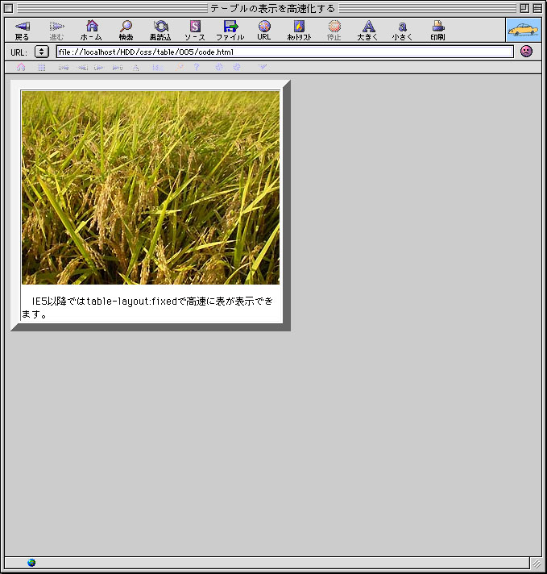
Task: Open Search (検索) with the magnifier icon
Action: (126, 27)
